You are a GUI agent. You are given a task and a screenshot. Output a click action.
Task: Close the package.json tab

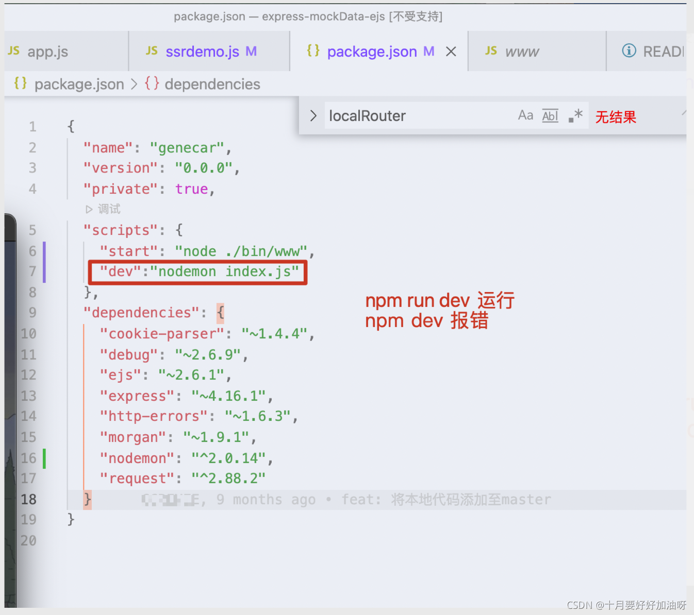click(x=451, y=52)
